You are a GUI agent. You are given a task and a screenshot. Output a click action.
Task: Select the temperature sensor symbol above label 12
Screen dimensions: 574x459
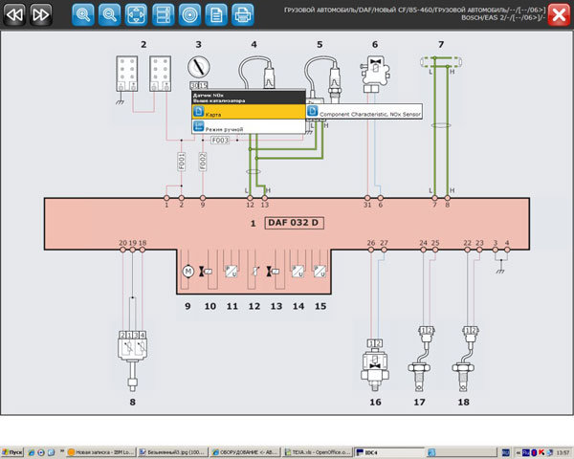(x=255, y=272)
